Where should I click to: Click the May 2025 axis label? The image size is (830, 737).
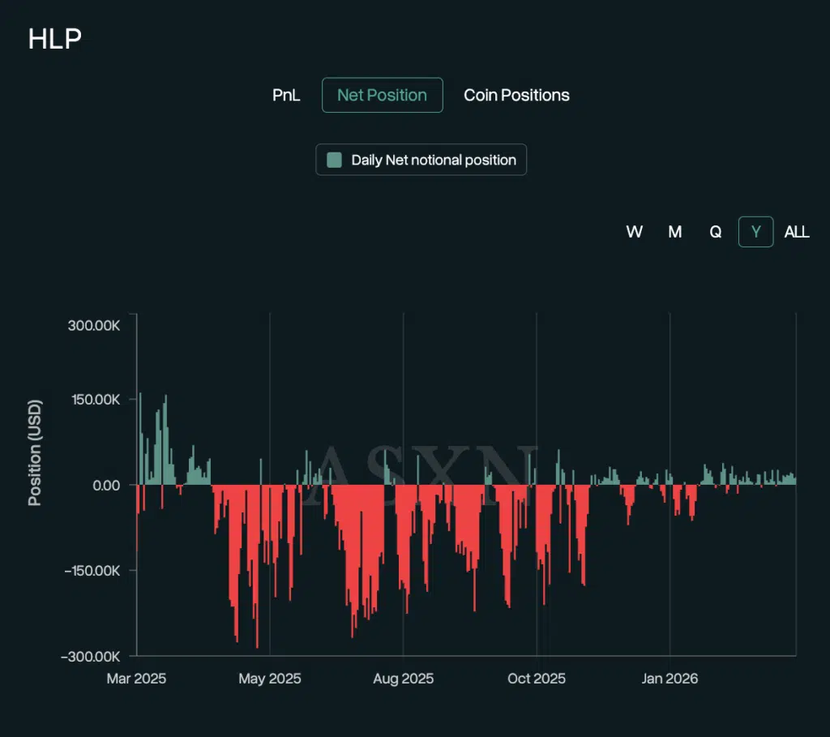(270, 679)
